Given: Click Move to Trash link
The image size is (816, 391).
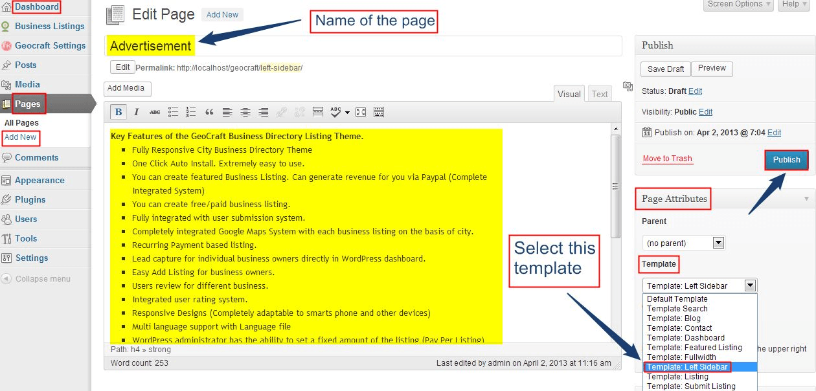Looking at the screenshot, I should click(x=667, y=159).
